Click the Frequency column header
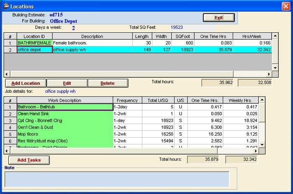This screenshot has height=194, width=293. (x=127, y=100)
